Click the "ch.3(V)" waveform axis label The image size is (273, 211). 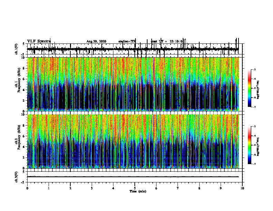pyautogui.click(x=17, y=177)
